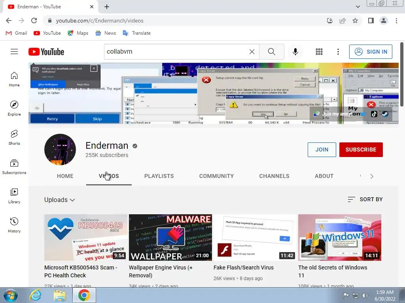The height and width of the screenshot is (303, 405).
Task: Open the TikTok link on the banner
Action: (x=374, y=114)
